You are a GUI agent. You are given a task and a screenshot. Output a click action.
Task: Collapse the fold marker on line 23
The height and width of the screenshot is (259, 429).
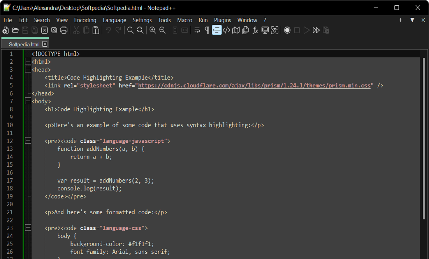[28, 228]
